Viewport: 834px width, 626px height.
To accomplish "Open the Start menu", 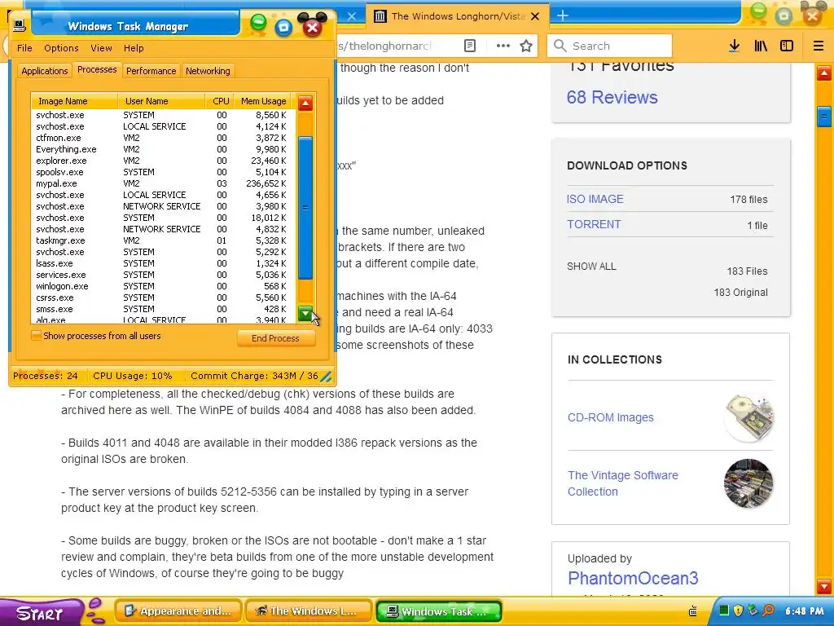I will [42, 613].
